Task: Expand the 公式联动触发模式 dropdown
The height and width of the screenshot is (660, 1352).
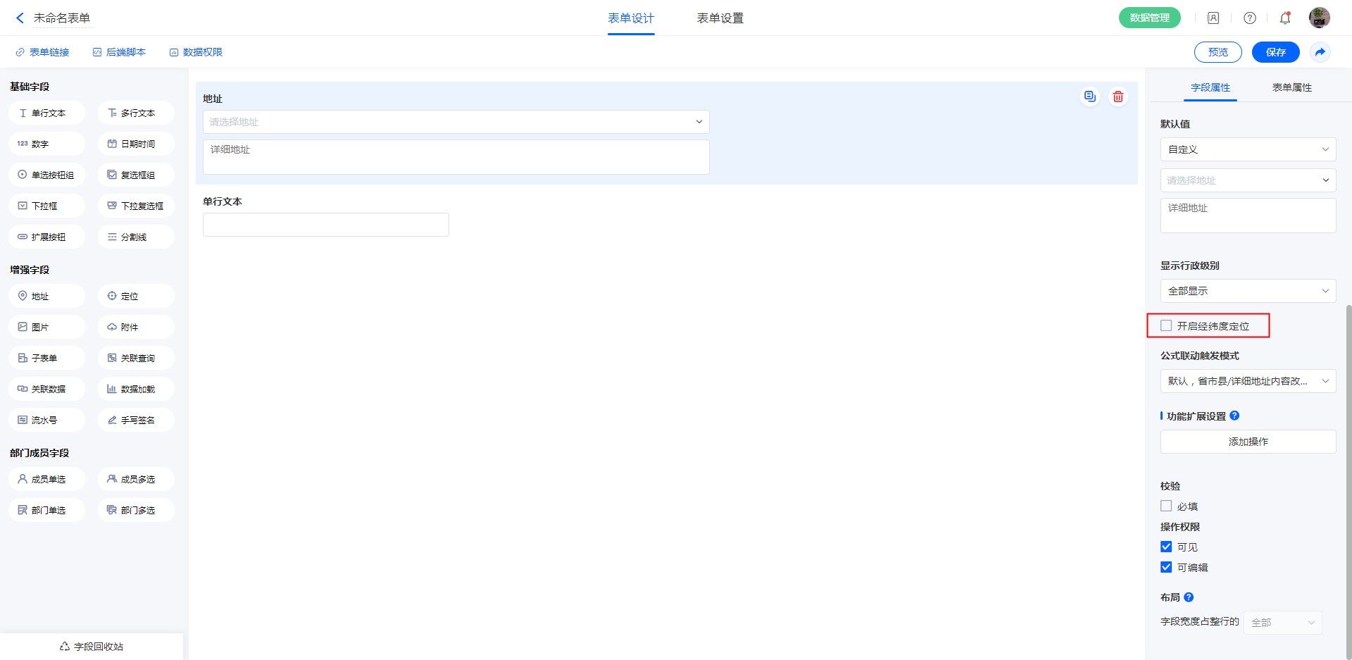Action: click(x=1247, y=381)
